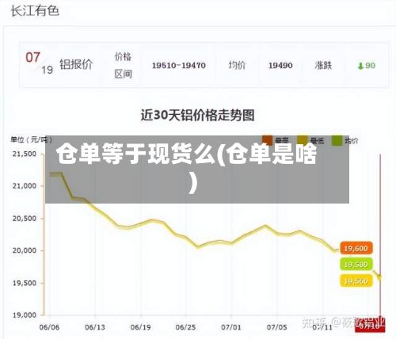This screenshot has height=339, width=396.
Task: Click the 20,000 y-axis label
Action: (25, 250)
